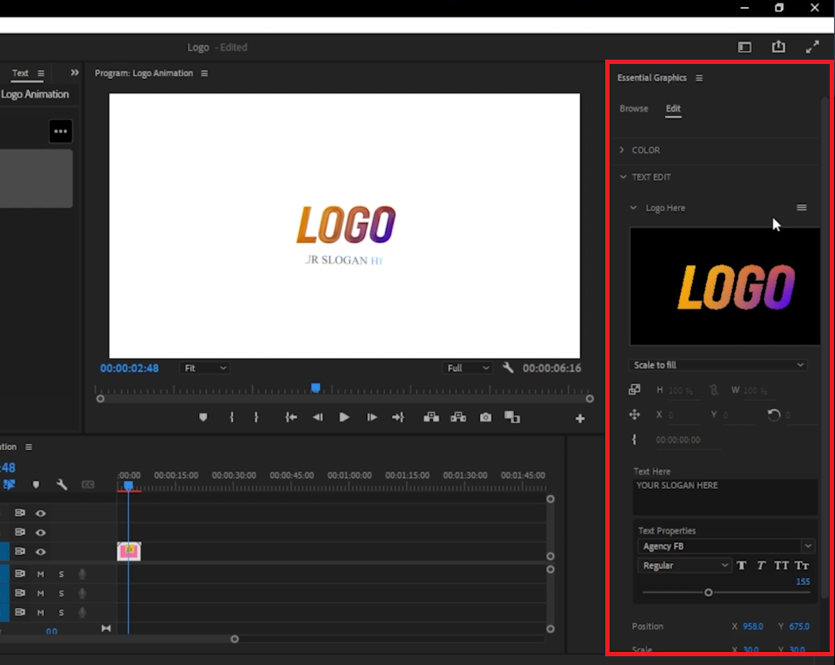Click the Export Frame camera icon
The image size is (835, 665).
pos(485,418)
